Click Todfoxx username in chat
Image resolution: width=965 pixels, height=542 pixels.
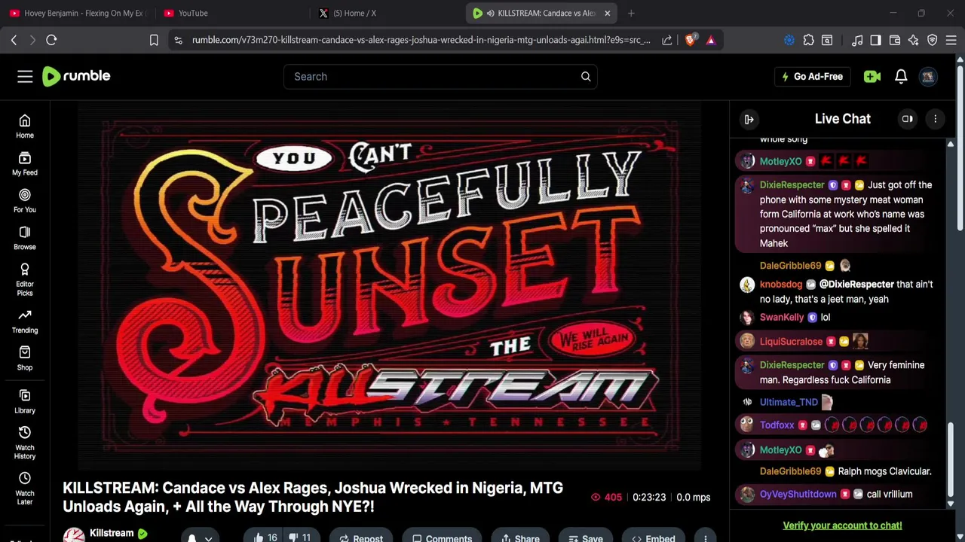(777, 425)
